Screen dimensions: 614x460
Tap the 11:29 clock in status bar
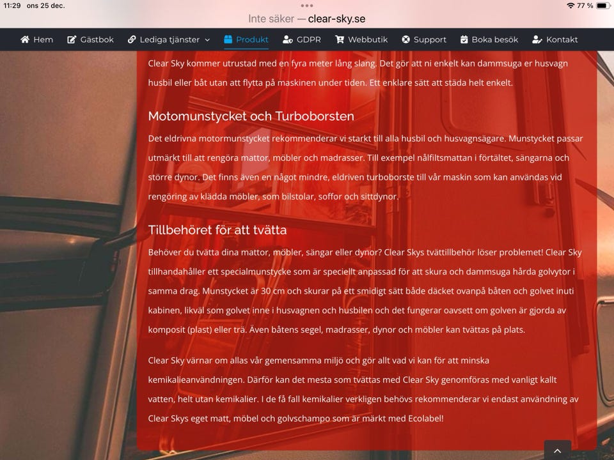(12, 6)
